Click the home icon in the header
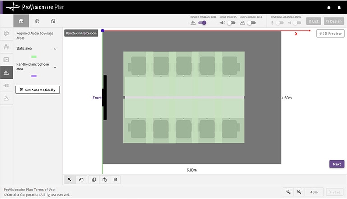 point(329,8)
